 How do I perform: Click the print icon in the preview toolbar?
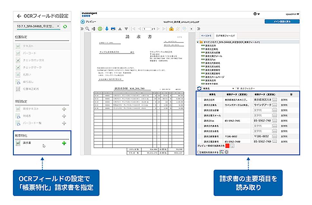113,29
